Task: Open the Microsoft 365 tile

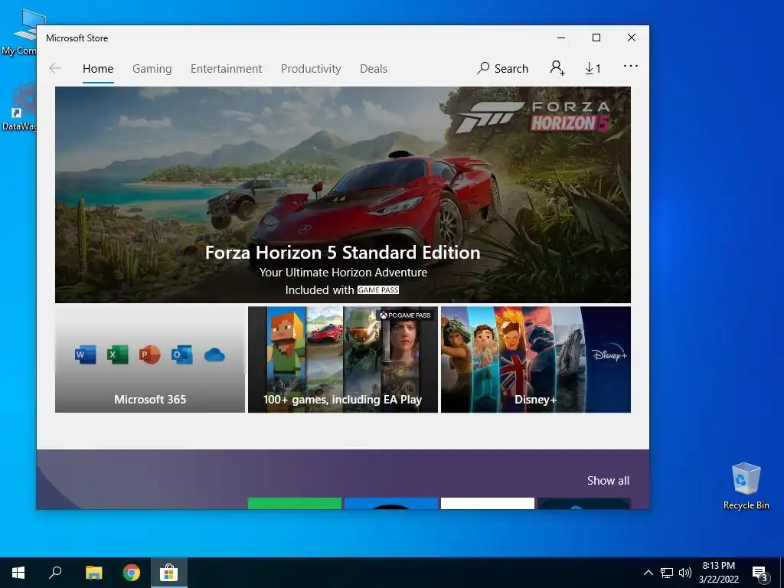Action: [x=150, y=360]
